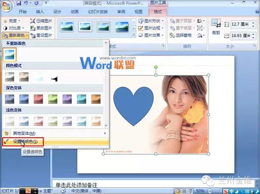Switch to the 动画 Animations tab
The height and width of the screenshot is (194, 260).
point(75,12)
